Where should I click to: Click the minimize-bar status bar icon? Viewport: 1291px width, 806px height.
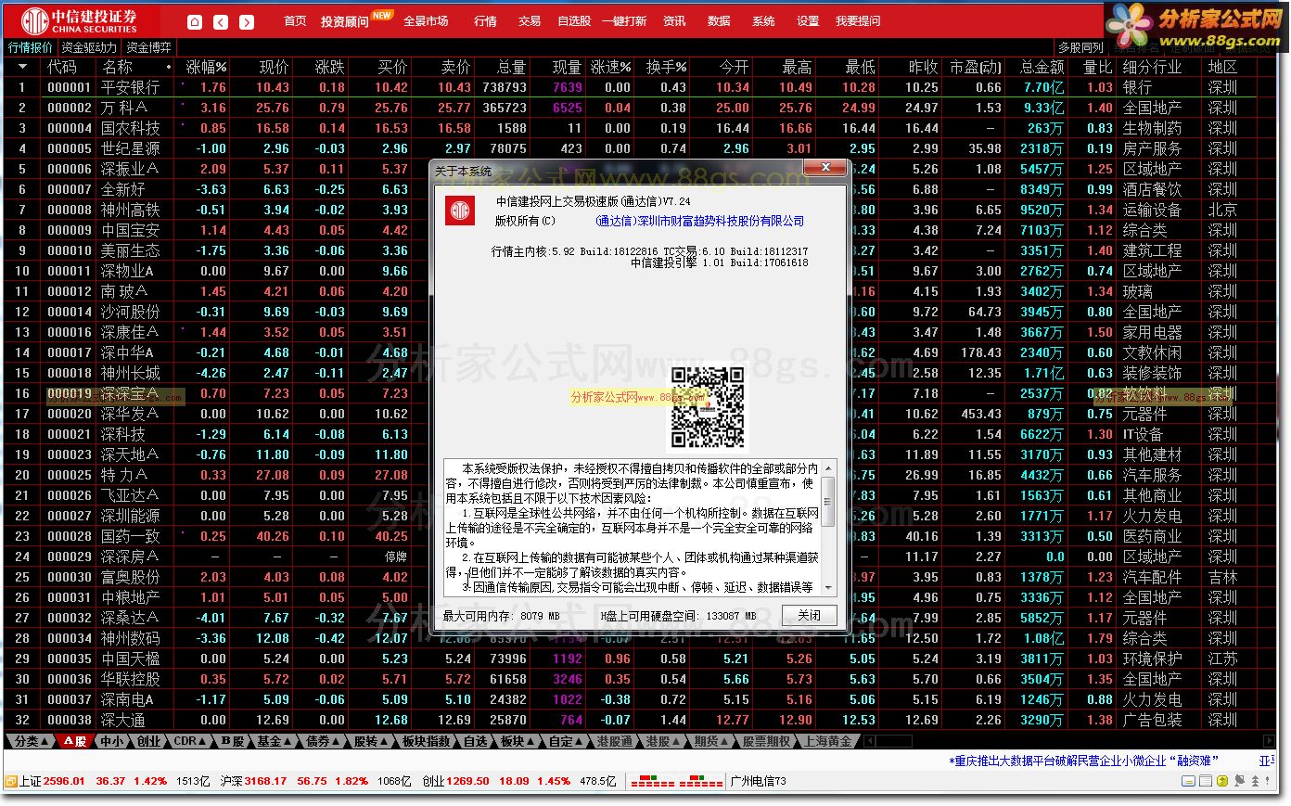coord(1188,781)
